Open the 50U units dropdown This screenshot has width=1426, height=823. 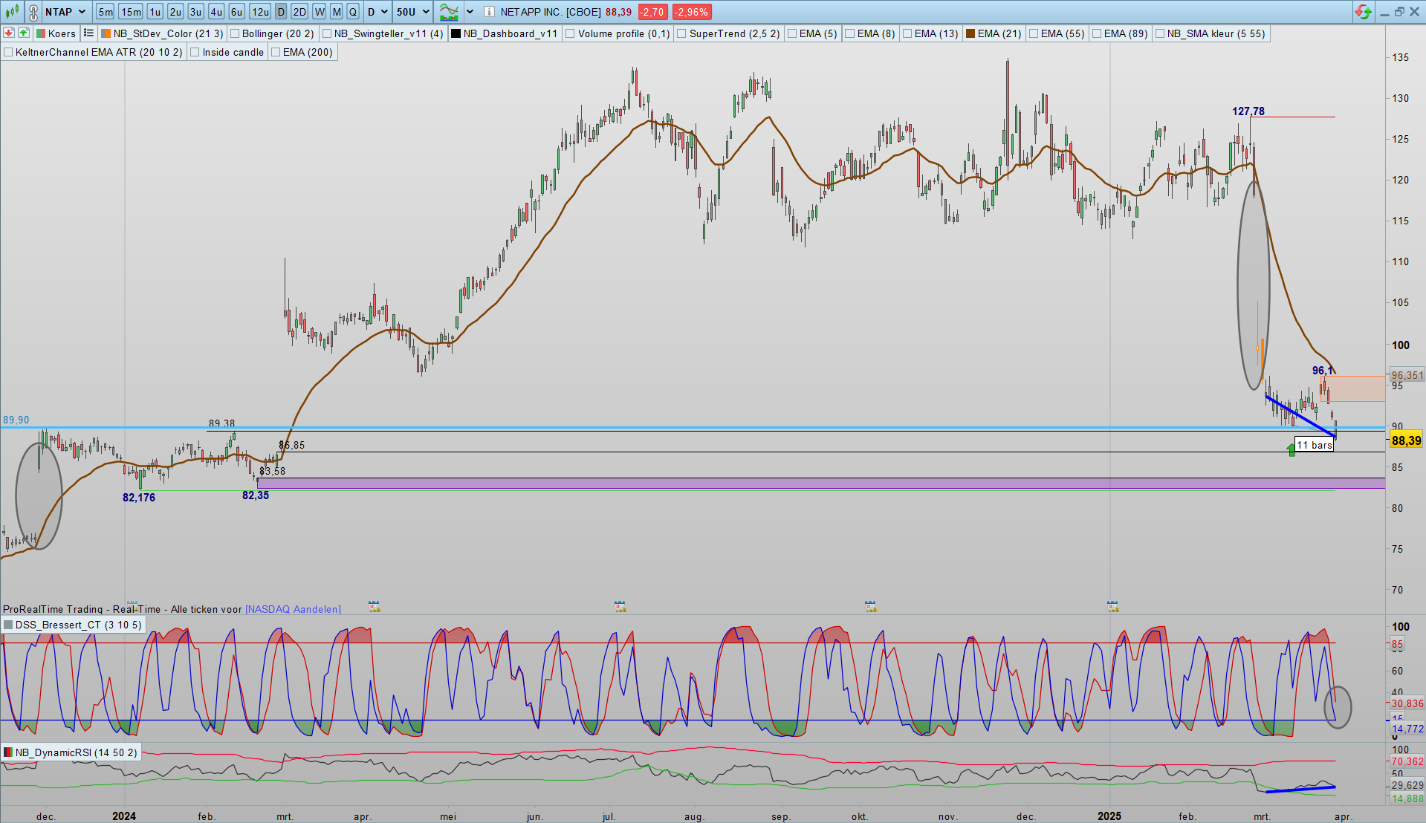[x=412, y=12]
